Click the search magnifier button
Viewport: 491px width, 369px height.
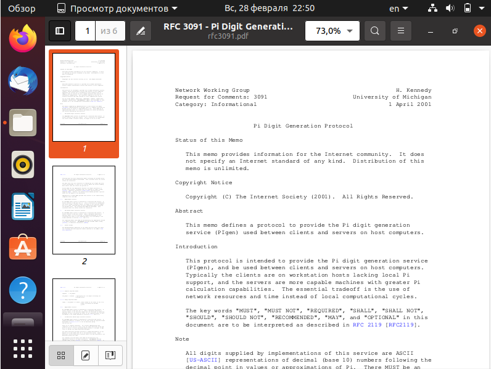(375, 31)
